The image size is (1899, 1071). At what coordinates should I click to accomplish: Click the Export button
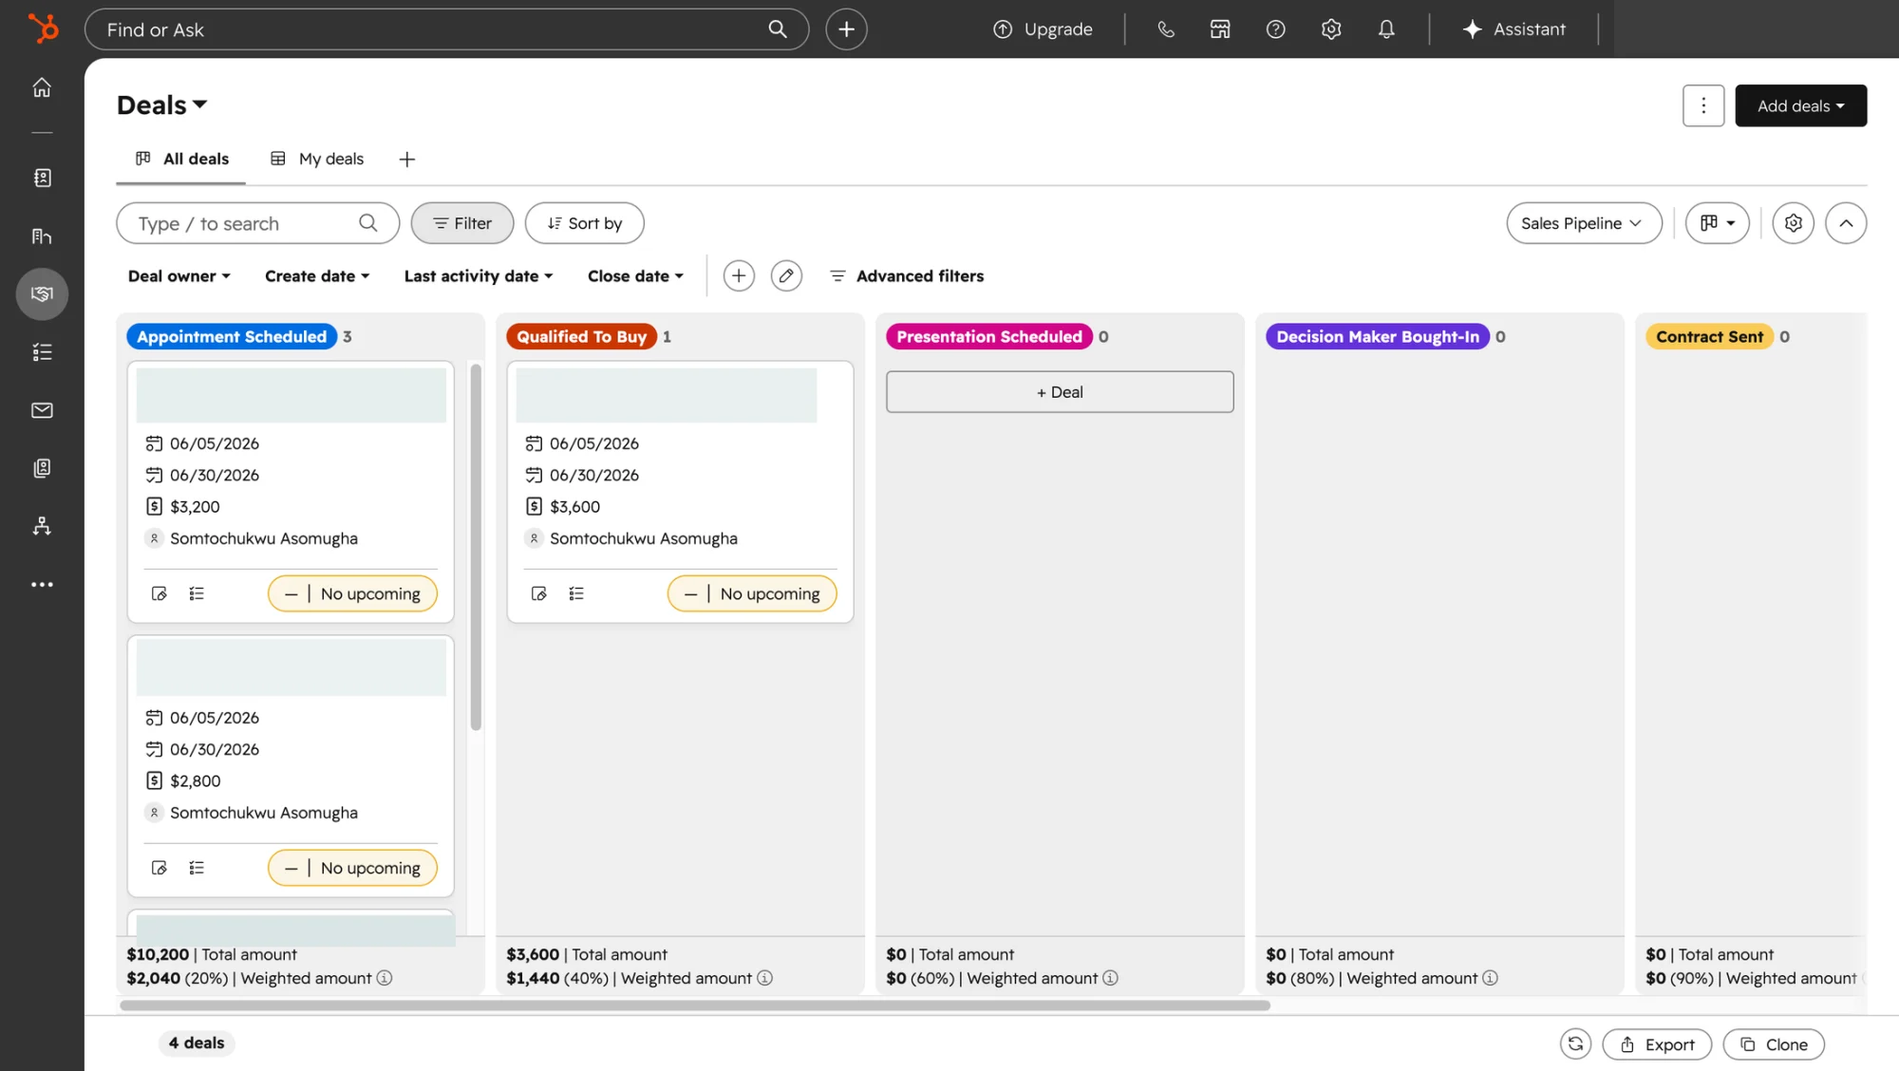1657,1044
